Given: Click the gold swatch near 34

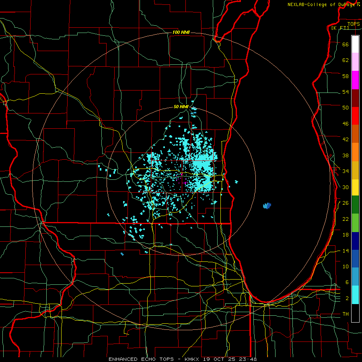Looking at the screenshot, I should click(355, 170).
